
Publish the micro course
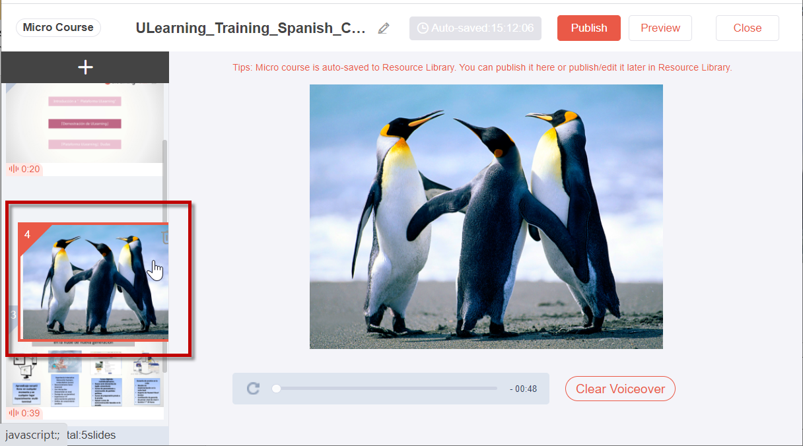tap(589, 28)
